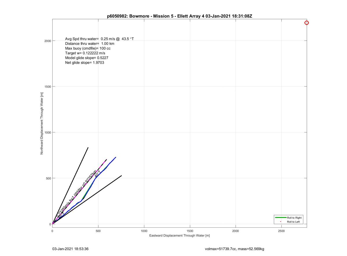Click the red Roll to Left legend dot

[280, 222]
